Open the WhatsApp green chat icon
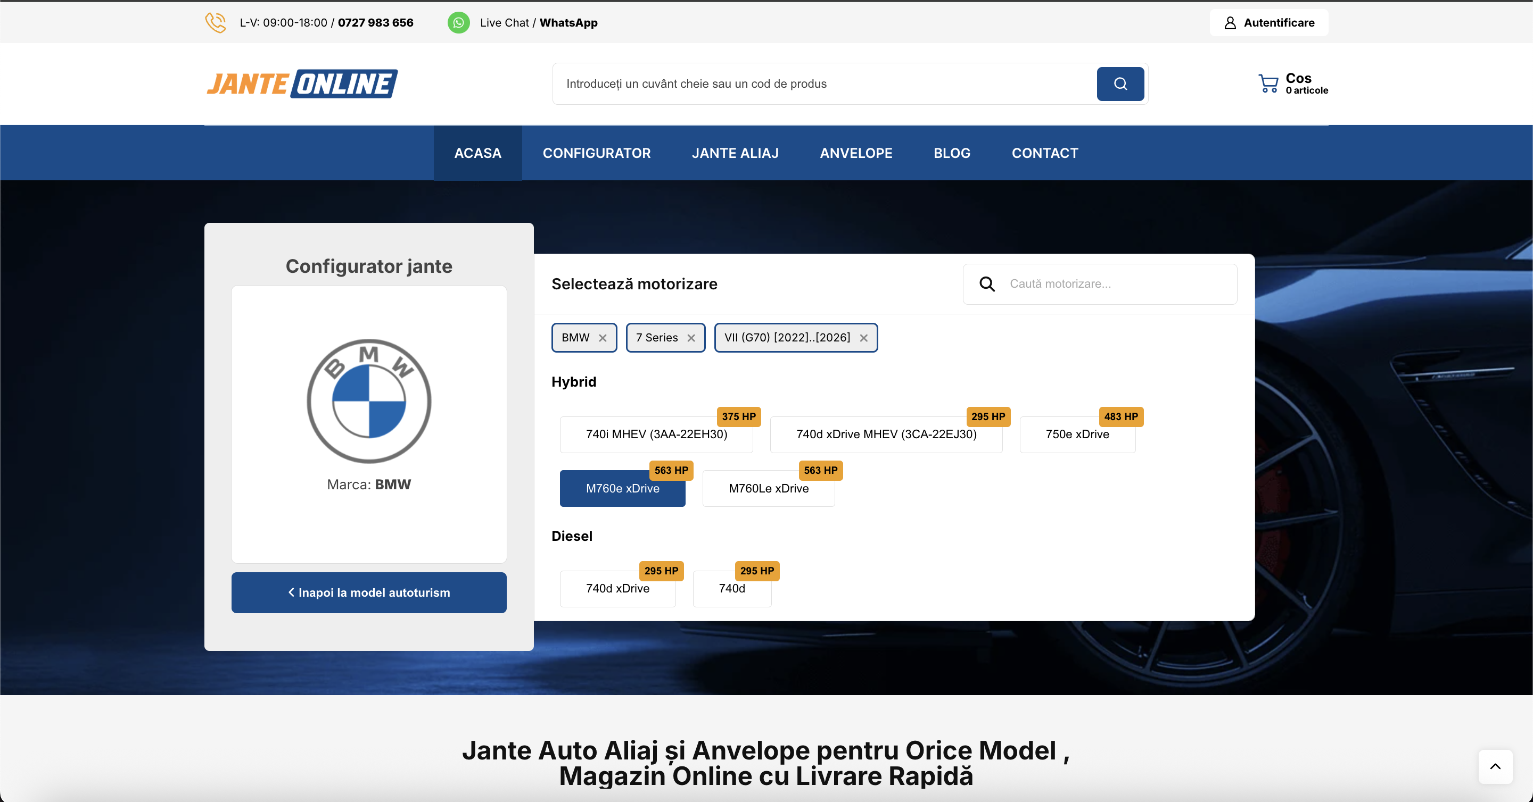The height and width of the screenshot is (802, 1533). [x=459, y=22]
